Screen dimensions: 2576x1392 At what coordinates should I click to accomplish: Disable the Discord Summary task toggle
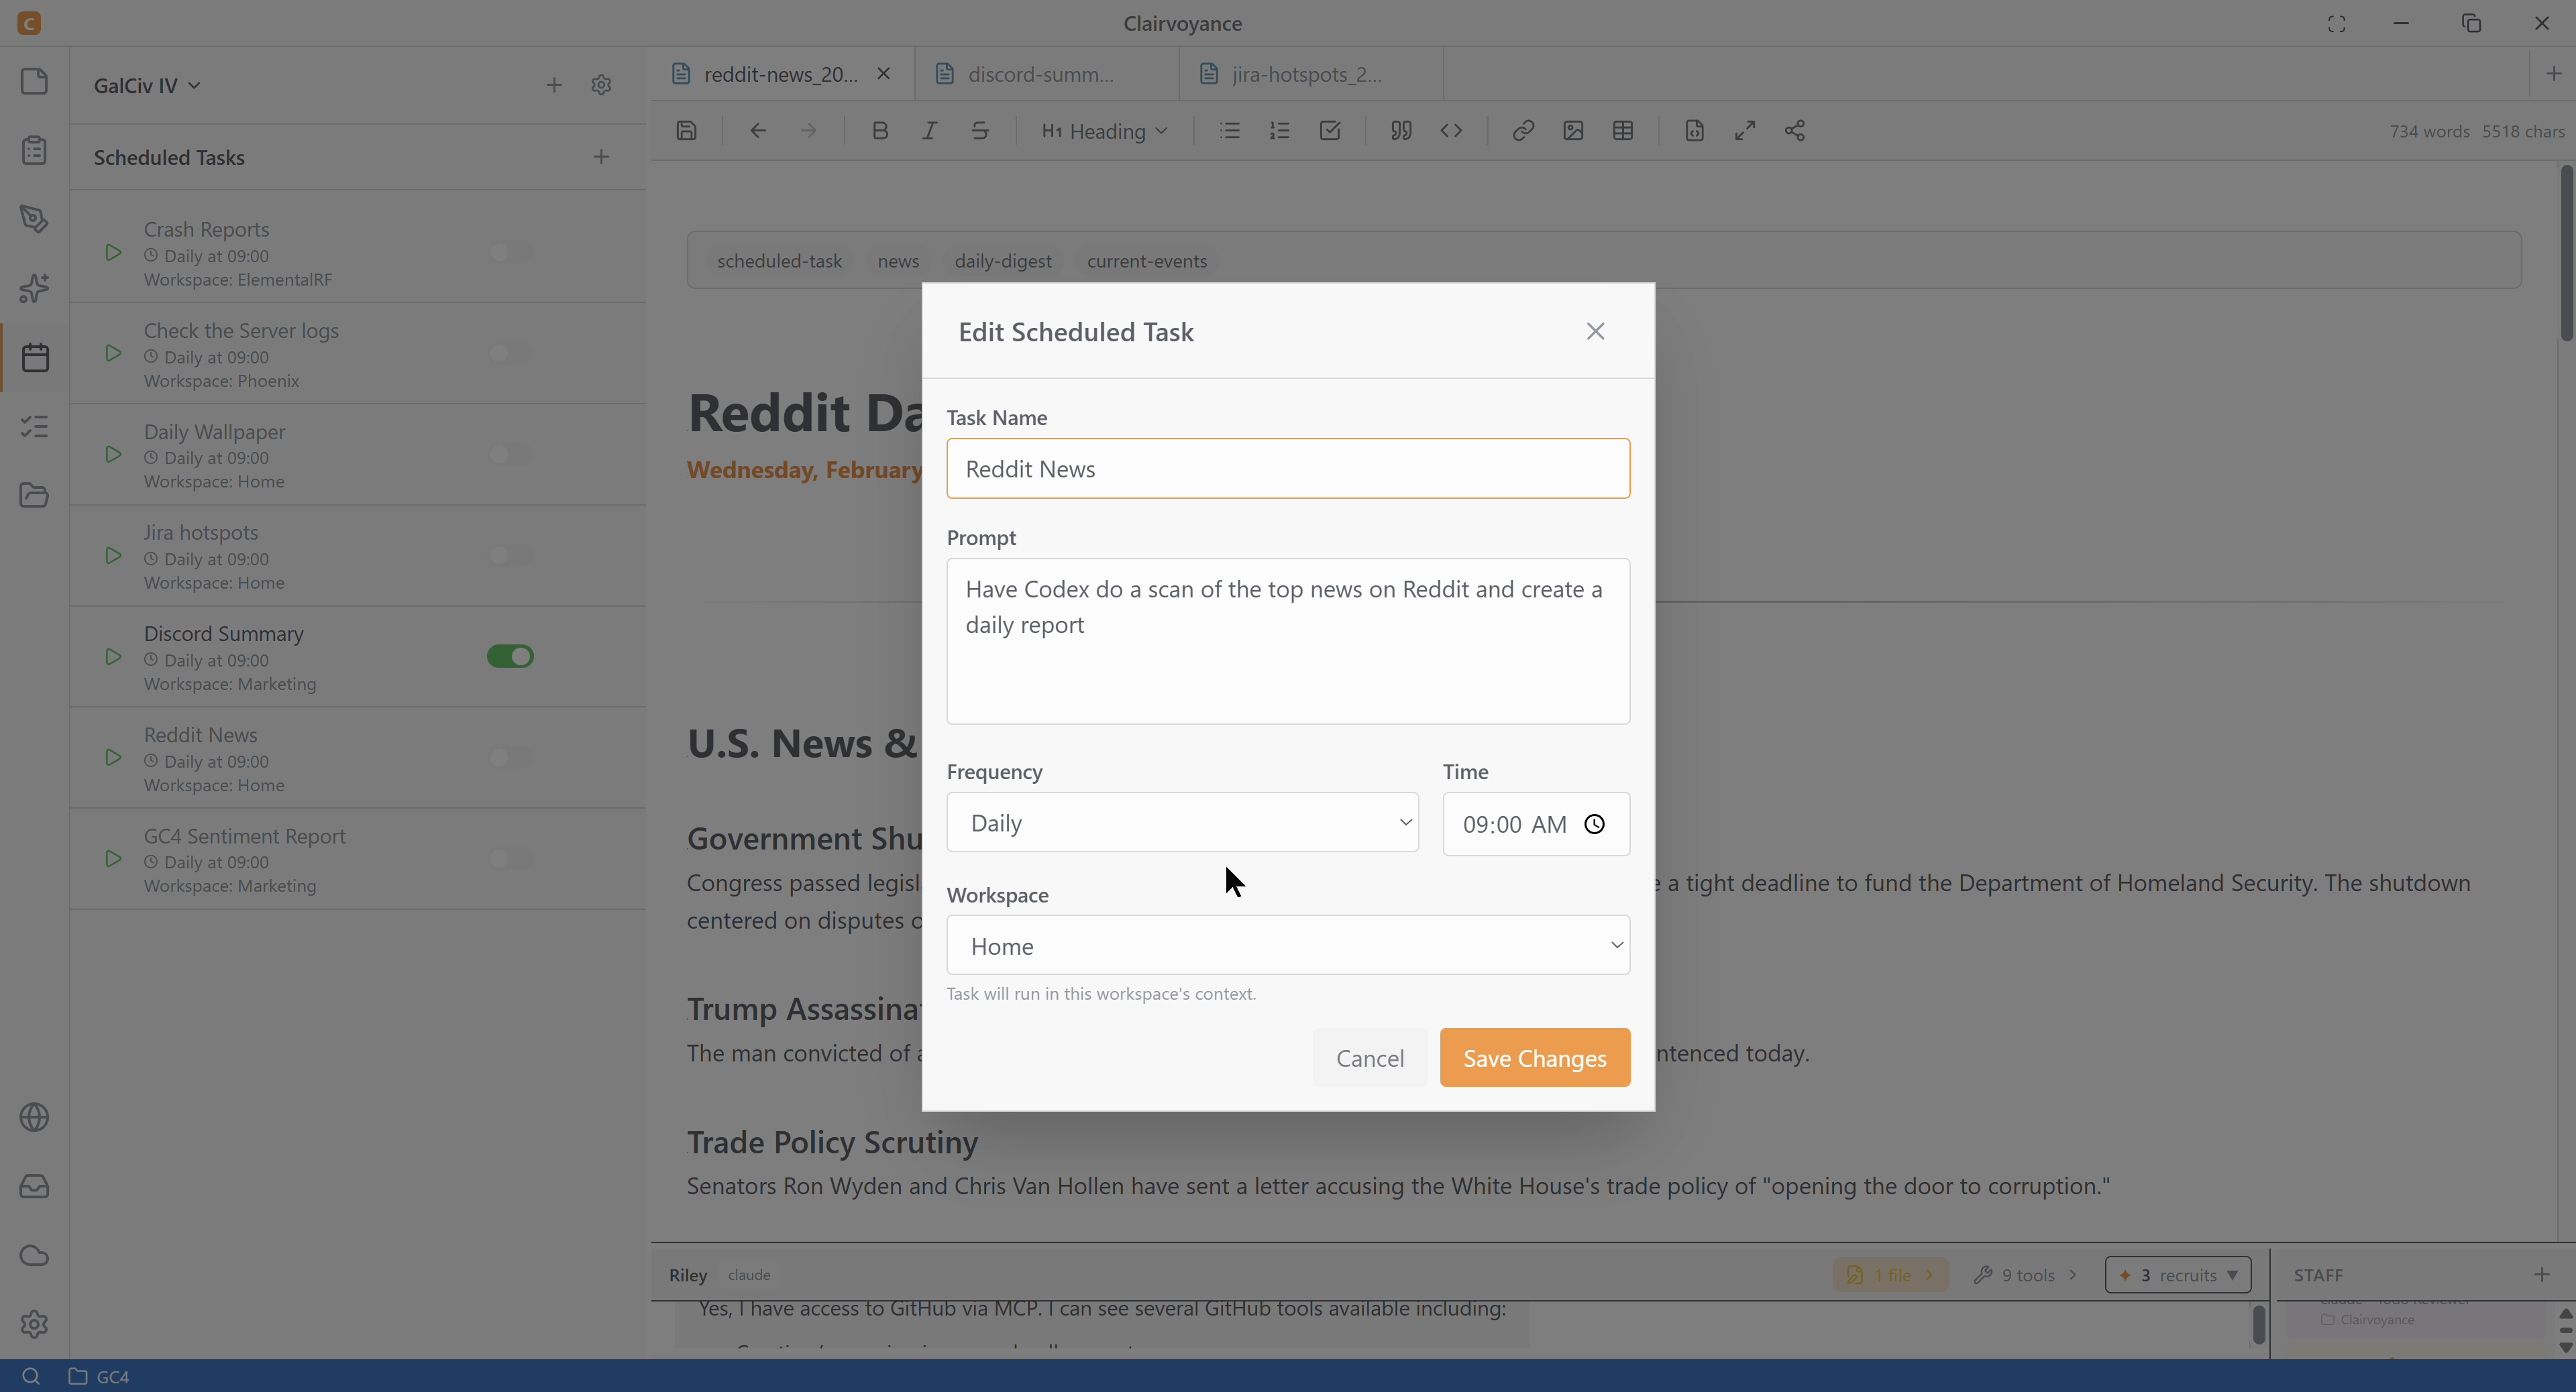(510, 656)
